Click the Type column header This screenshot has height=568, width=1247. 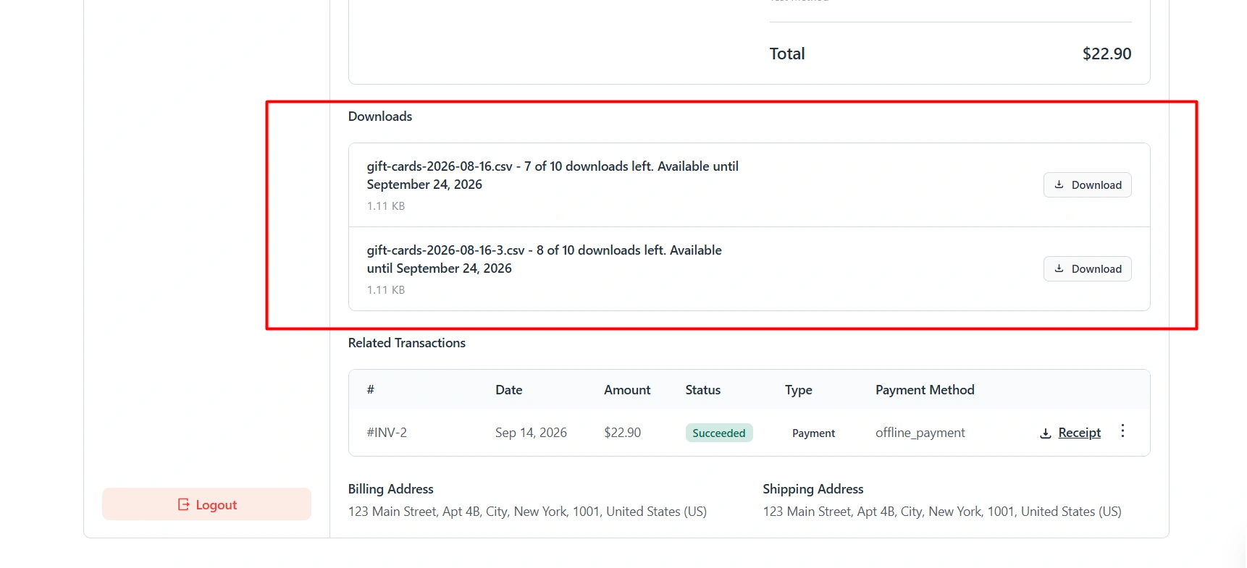(799, 390)
